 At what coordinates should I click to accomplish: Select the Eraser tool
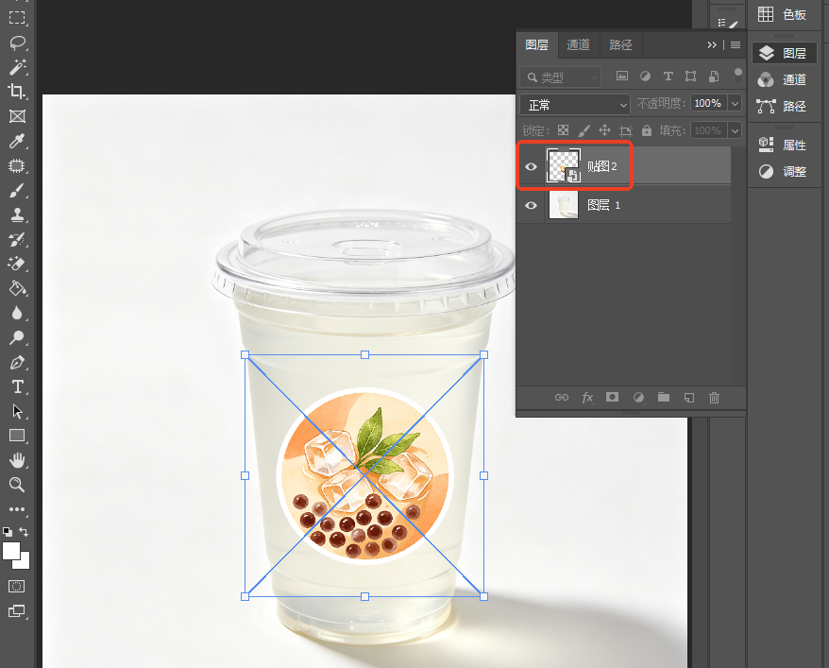pos(17,264)
